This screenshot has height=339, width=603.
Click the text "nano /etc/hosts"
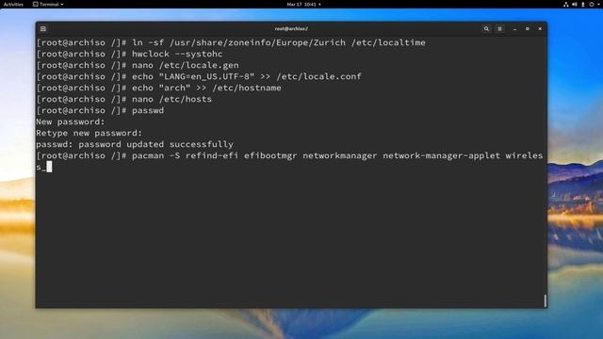click(171, 99)
